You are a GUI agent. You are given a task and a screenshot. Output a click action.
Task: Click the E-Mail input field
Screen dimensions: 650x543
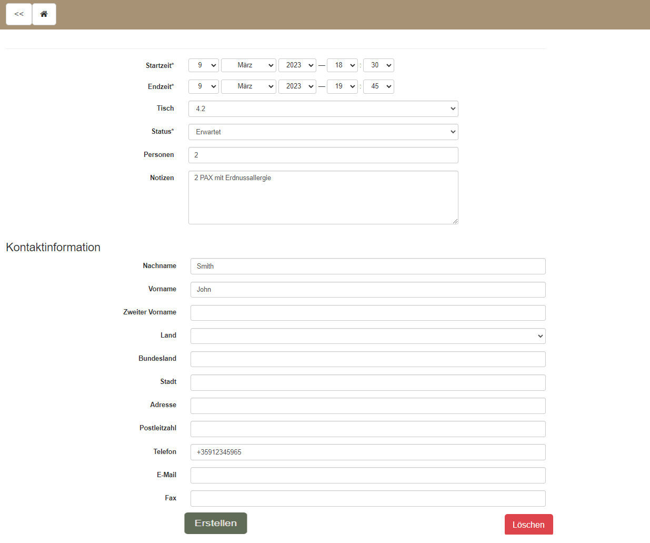click(368, 475)
